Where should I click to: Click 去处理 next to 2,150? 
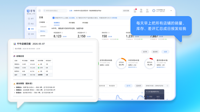(89, 37)
